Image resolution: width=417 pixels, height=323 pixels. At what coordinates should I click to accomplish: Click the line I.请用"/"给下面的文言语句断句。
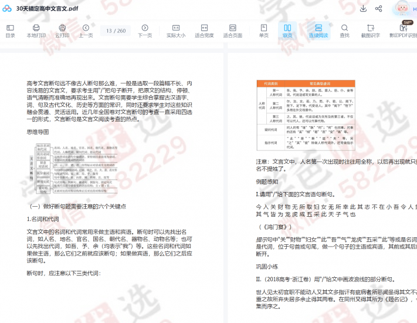(295, 194)
